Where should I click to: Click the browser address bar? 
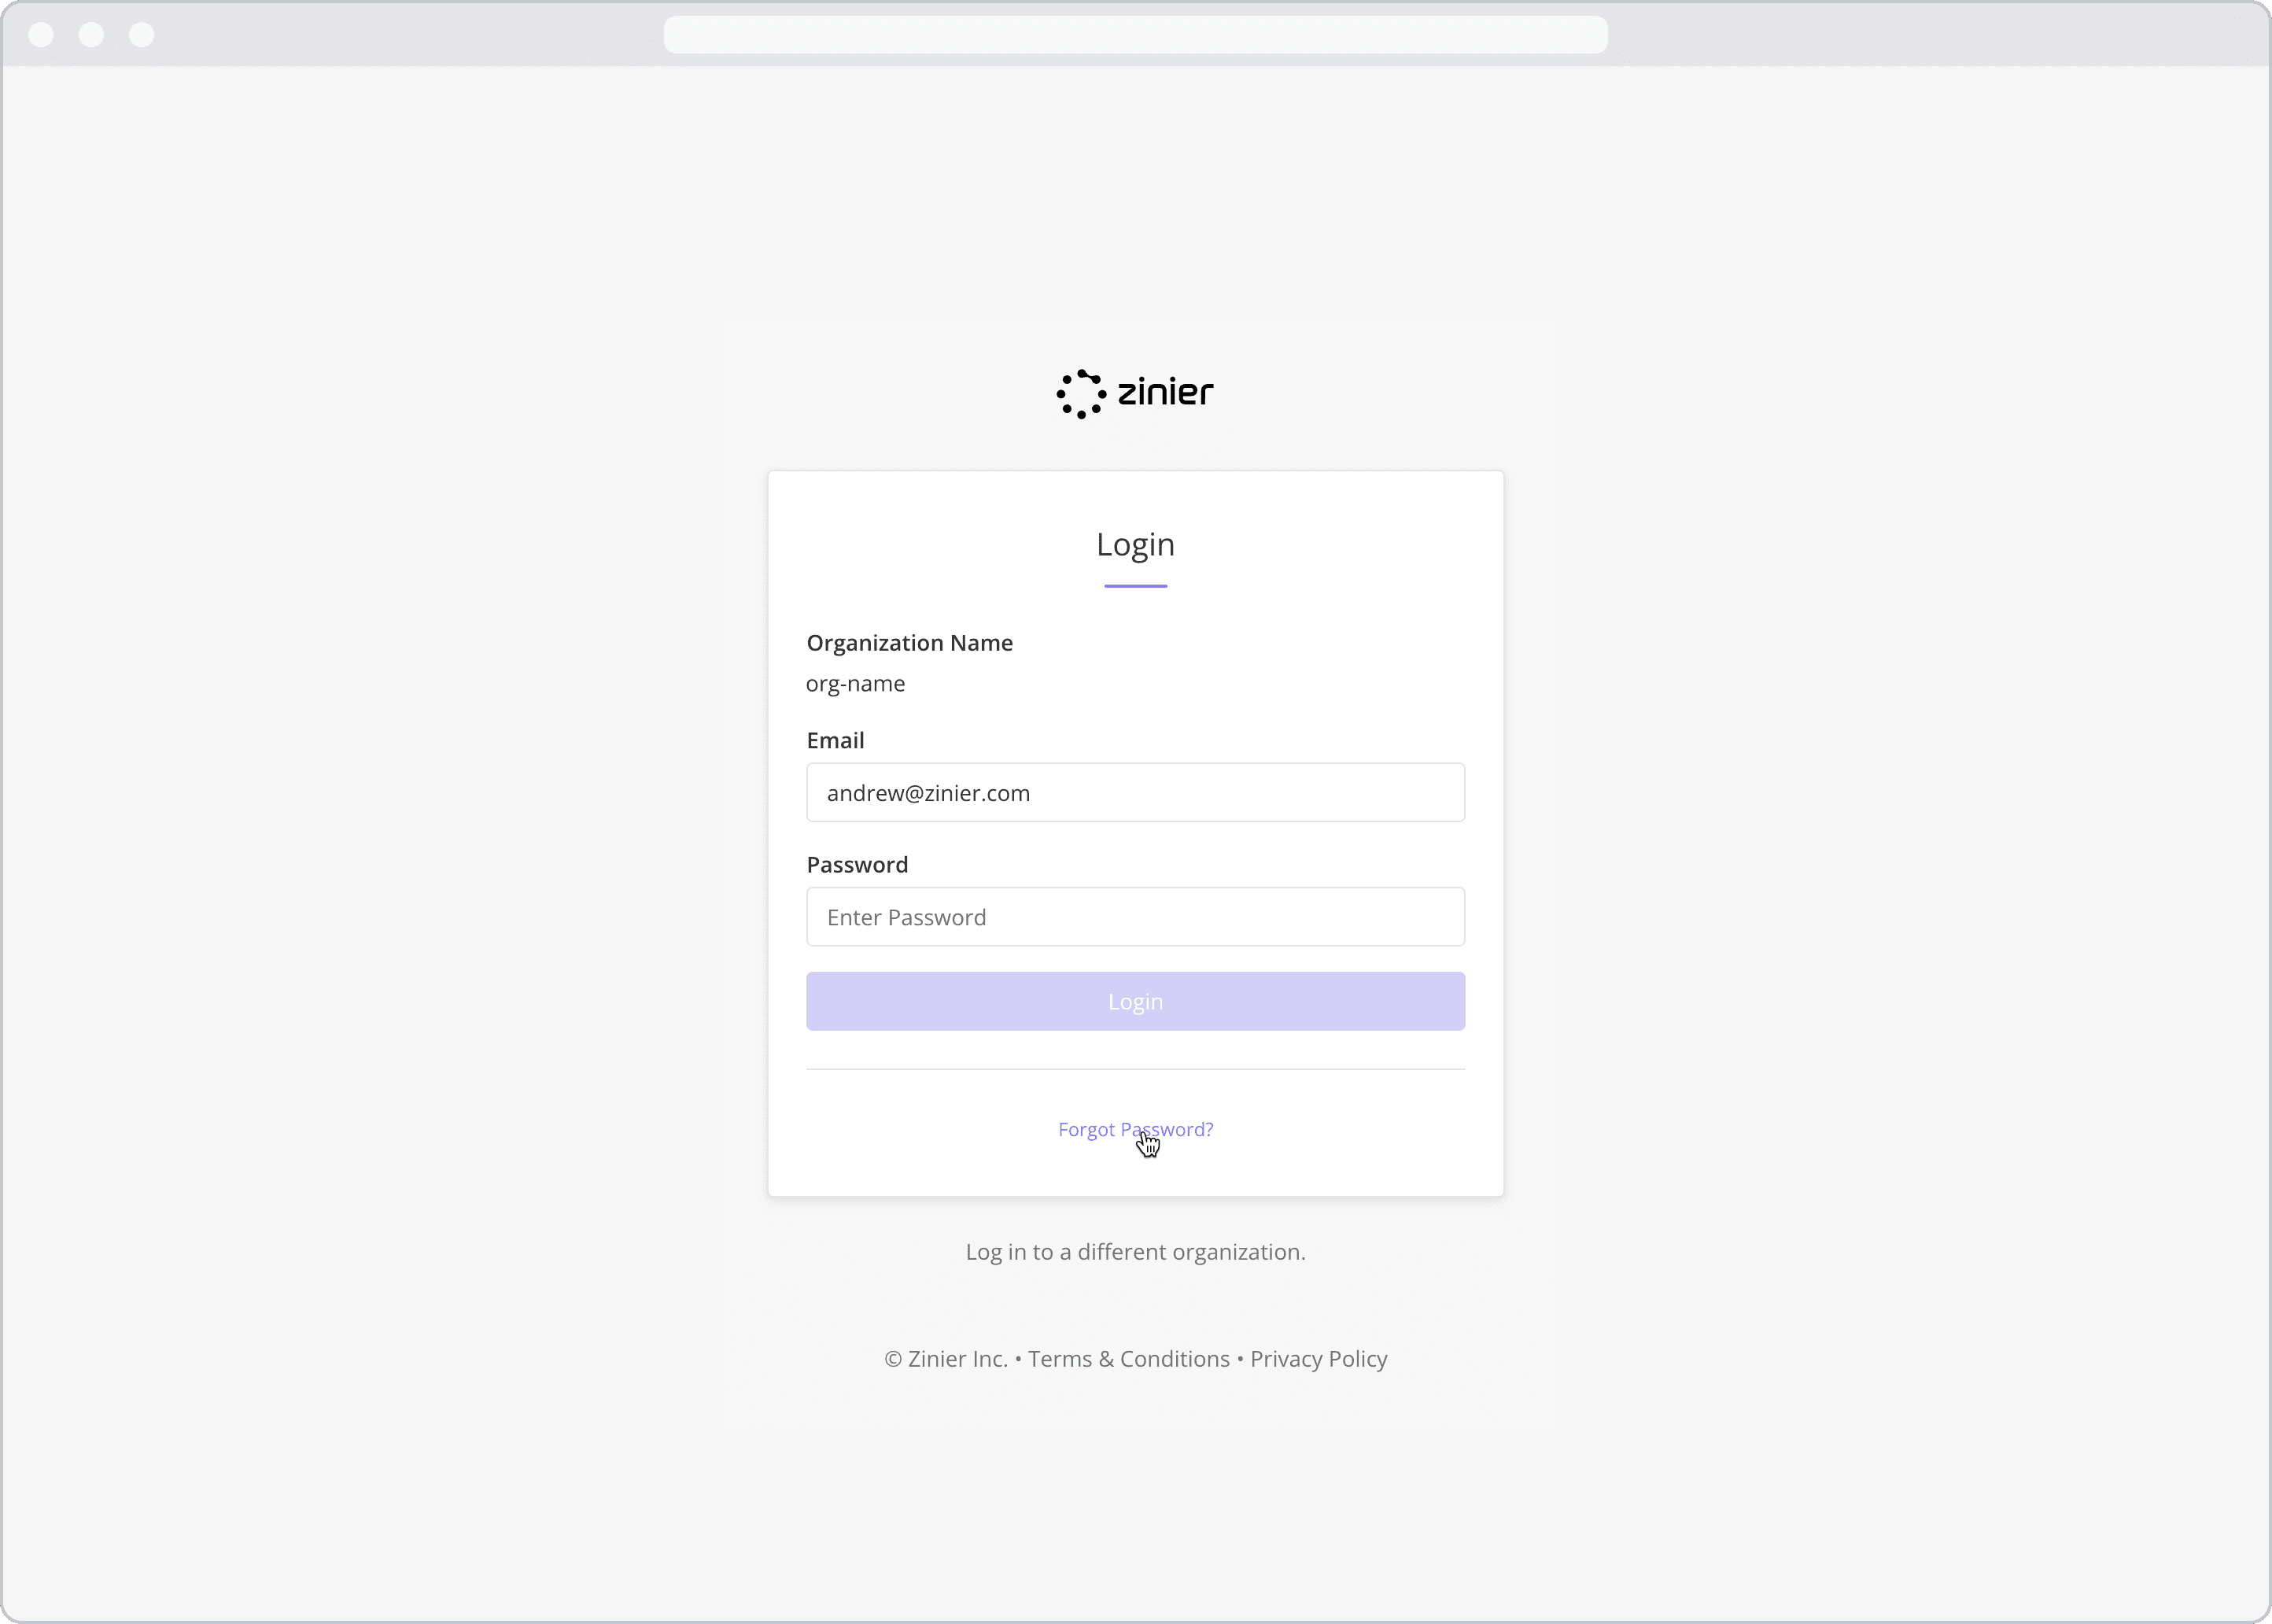pyautogui.click(x=1135, y=34)
